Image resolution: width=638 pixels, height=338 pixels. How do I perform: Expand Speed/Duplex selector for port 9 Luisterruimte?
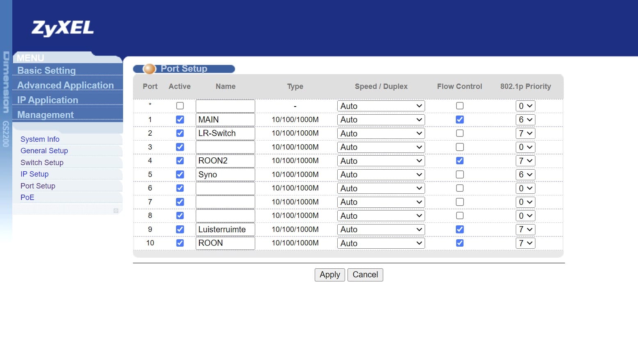pyautogui.click(x=381, y=229)
